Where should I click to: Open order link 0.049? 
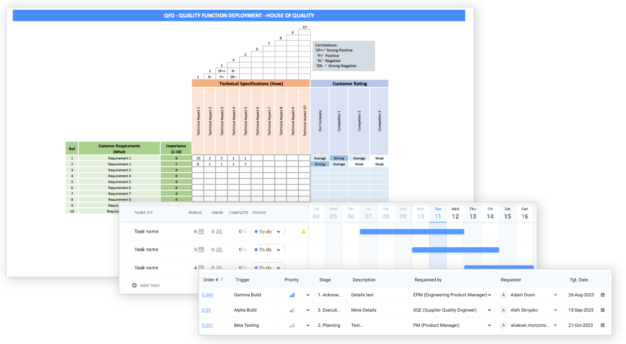[207, 295]
